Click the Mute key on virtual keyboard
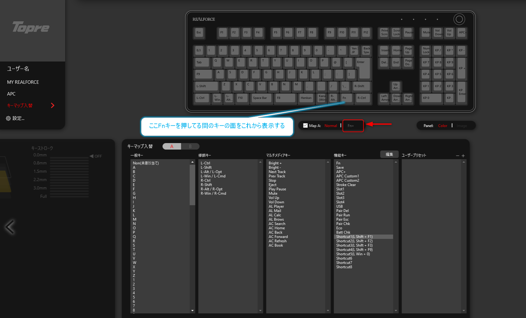The image size is (526, 318). click(x=426, y=32)
